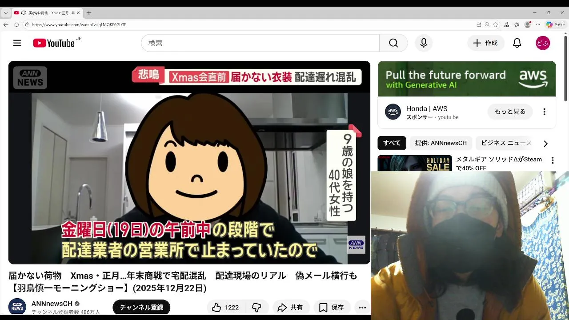Subscribe with the チャンネル登録 button
569x320 pixels.
[141, 307]
